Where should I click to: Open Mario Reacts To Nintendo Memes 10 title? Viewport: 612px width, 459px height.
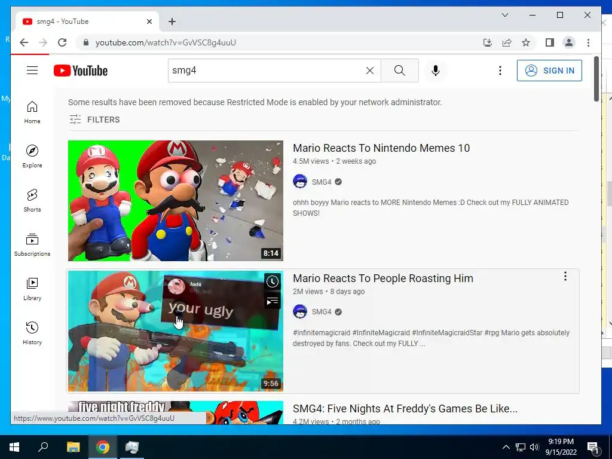[381, 148]
